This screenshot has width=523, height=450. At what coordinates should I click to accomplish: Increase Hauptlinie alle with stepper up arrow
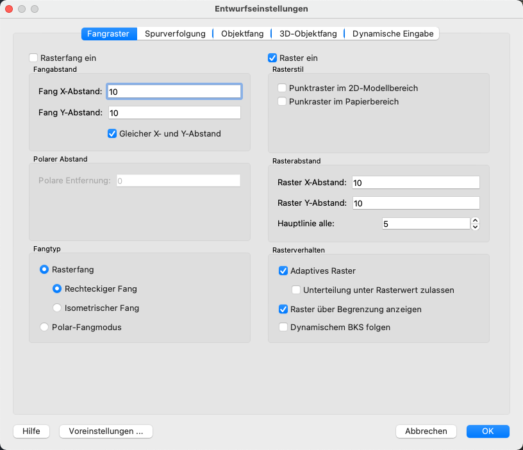475,221
